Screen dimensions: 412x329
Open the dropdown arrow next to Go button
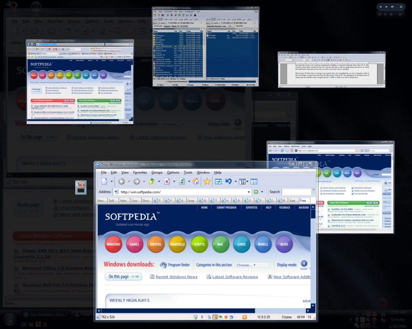(262, 192)
